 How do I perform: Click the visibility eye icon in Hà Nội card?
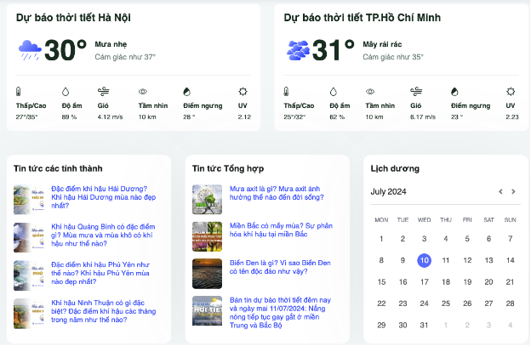click(143, 91)
